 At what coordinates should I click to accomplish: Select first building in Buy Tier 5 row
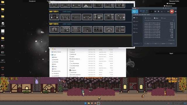(54, 29)
